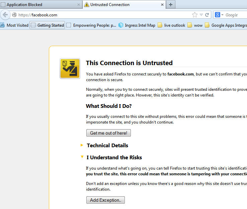Open a new tab with plus button
The image size is (247, 209).
(x=171, y=5)
